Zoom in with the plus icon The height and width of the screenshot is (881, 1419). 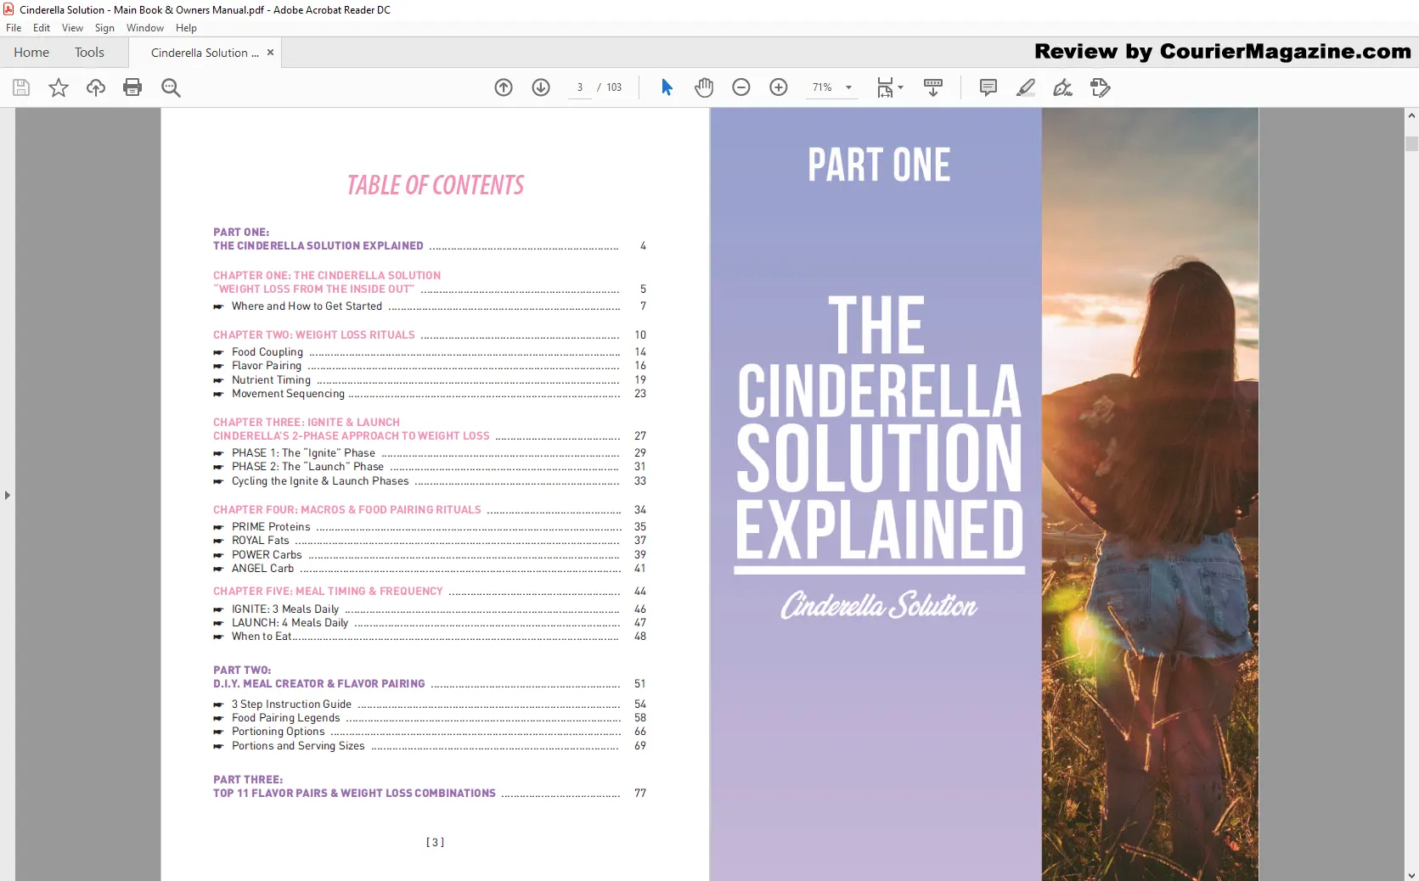779,87
